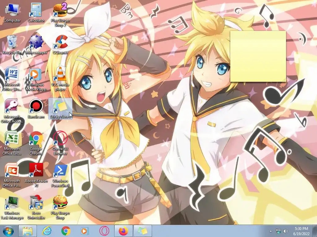Select the Play Burger Shop 2 shortcut
317x237 pixels.
coord(60,15)
